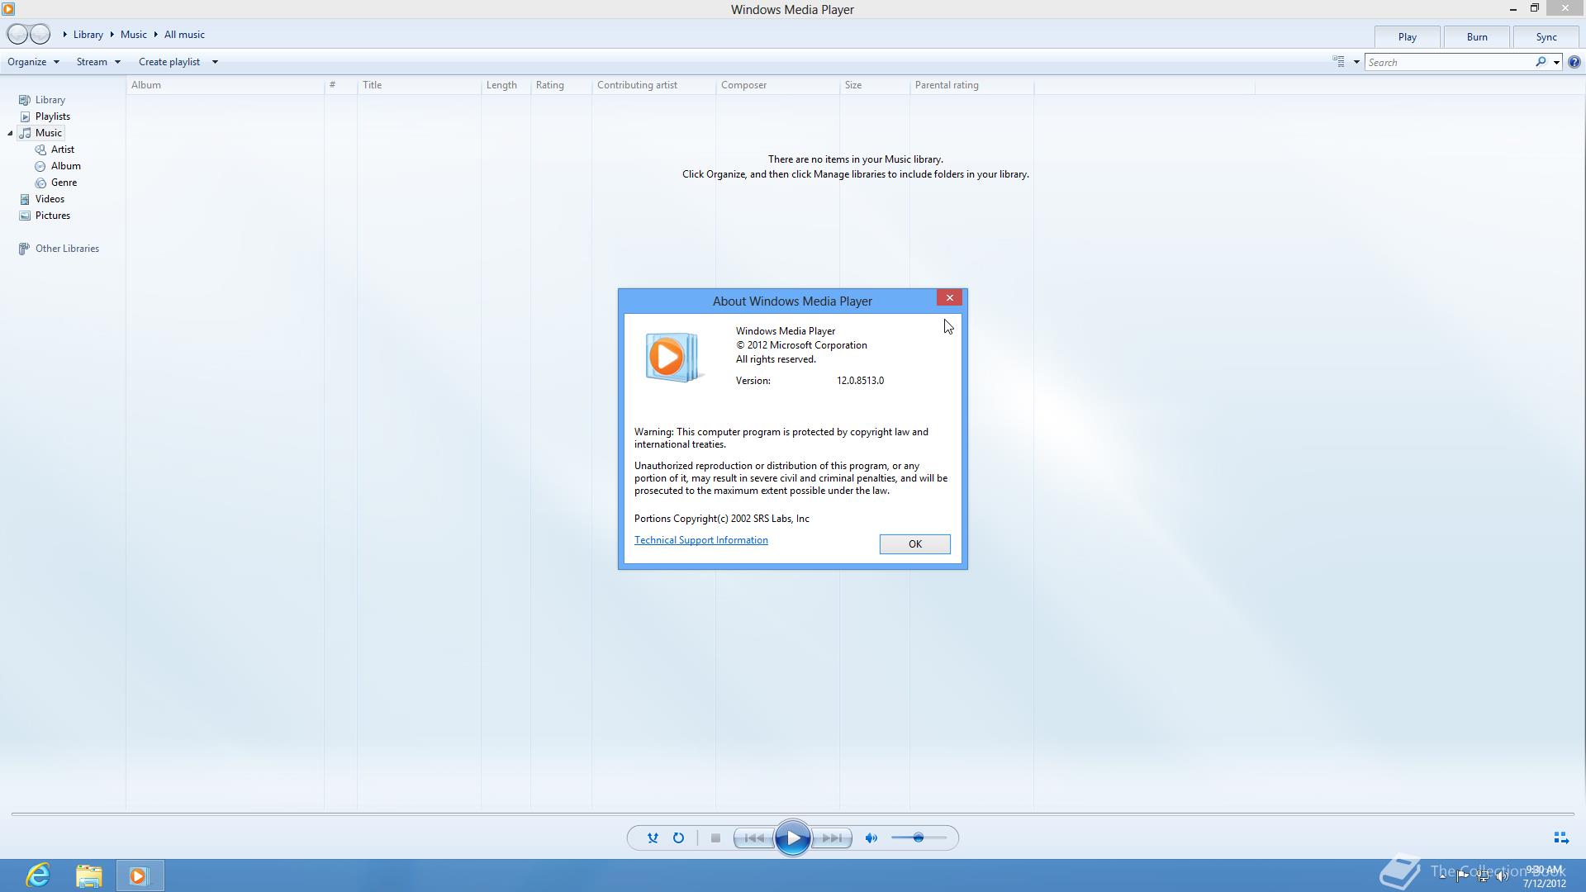Click the Forward navigation arrow button

click(40, 35)
